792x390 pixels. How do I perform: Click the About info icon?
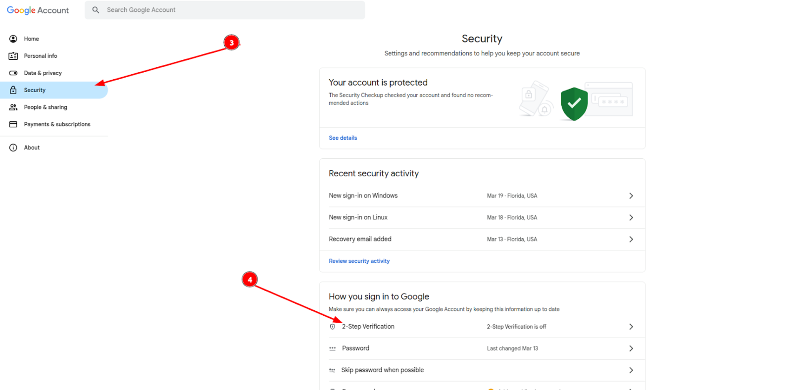pos(13,147)
